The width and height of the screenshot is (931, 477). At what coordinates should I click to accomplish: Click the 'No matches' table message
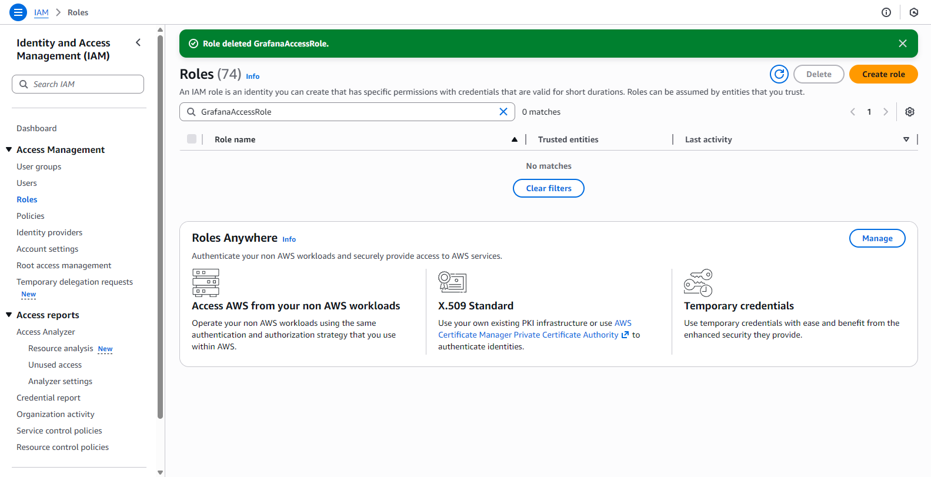click(x=549, y=166)
